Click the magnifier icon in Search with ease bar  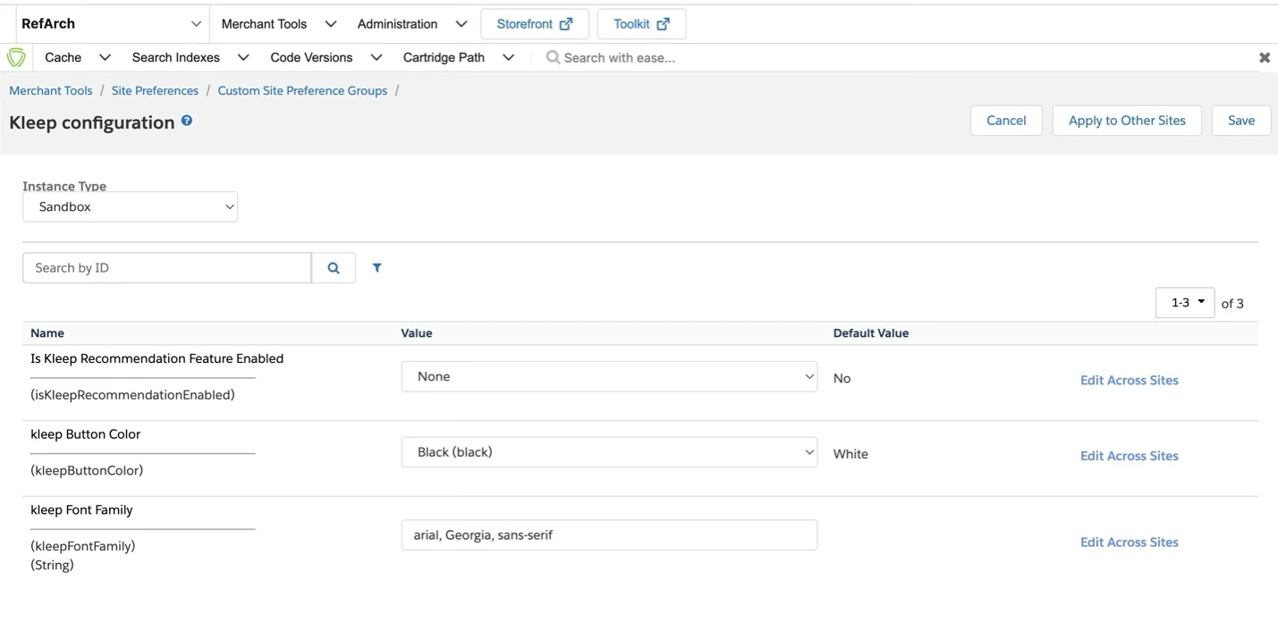[553, 57]
